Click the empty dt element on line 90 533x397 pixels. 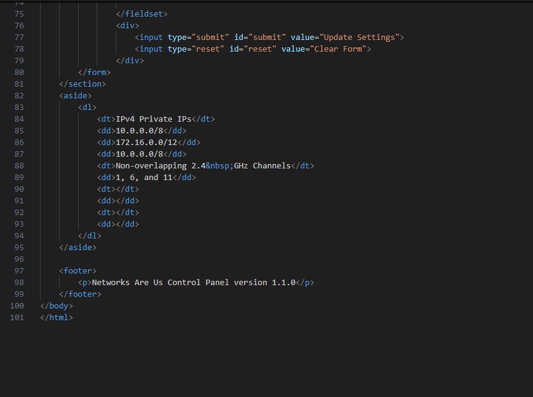(118, 189)
